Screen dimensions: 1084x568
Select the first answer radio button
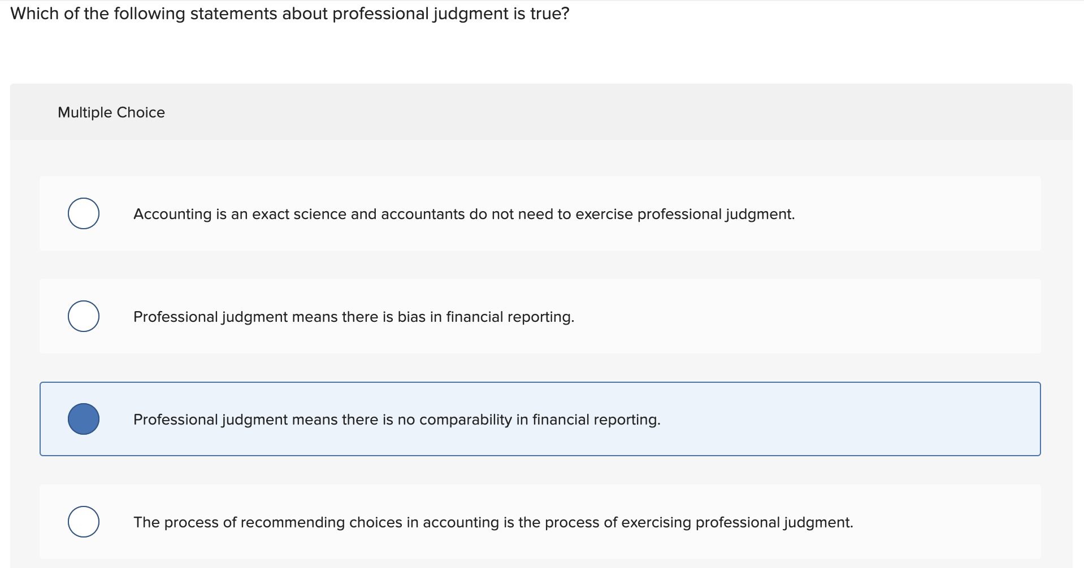(83, 213)
